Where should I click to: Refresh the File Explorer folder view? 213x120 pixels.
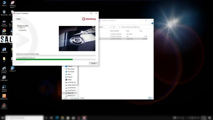pos(114,27)
